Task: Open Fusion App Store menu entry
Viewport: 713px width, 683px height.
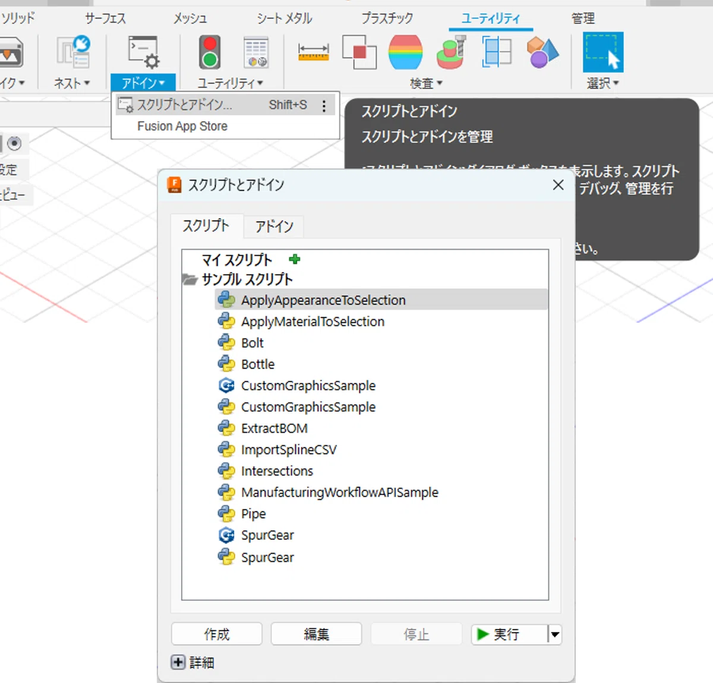Action: click(182, 126)
